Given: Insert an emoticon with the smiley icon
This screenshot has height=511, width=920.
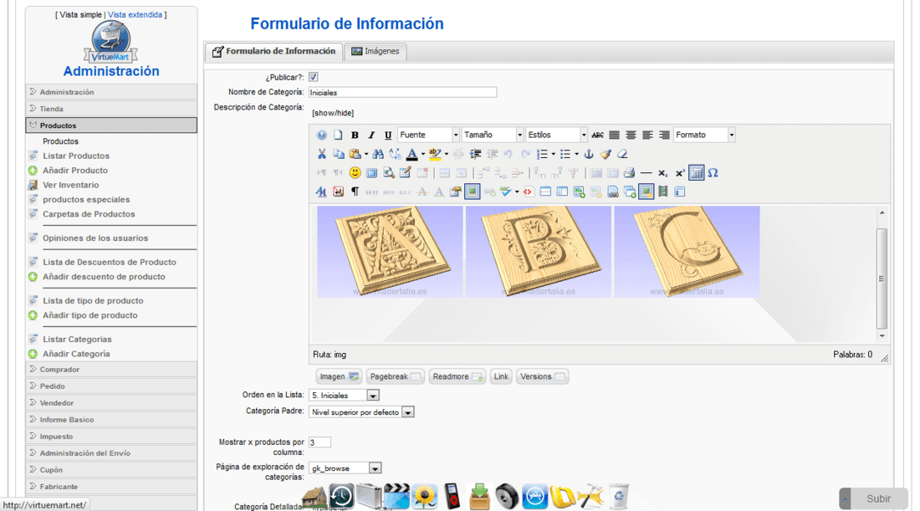Looking at the screenshot, I should [x=355, y=172].
